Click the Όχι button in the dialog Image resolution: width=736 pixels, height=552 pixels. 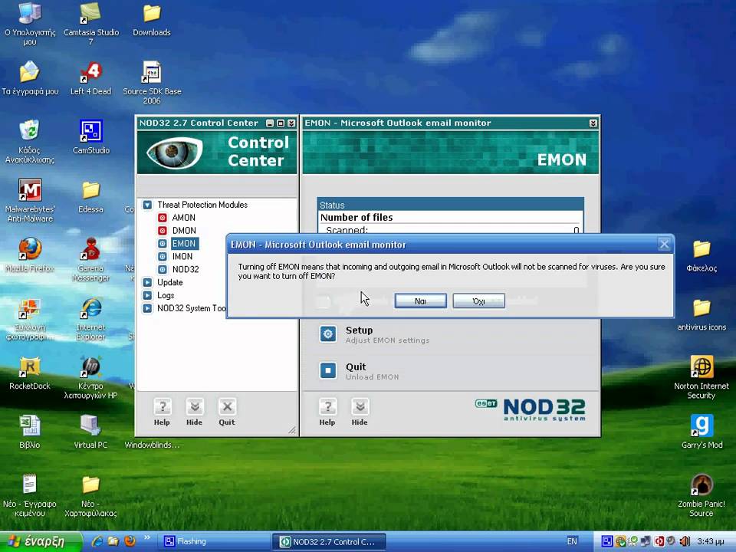(478, 301)
